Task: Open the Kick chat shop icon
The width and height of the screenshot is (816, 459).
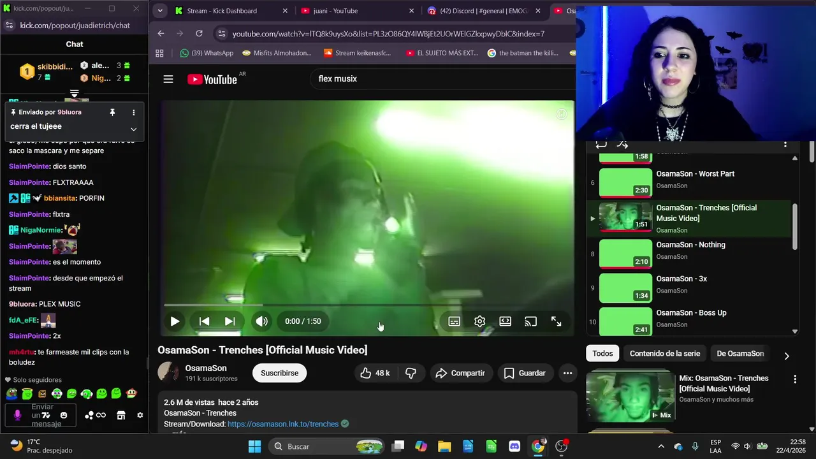Action: [x=120, y=415]
